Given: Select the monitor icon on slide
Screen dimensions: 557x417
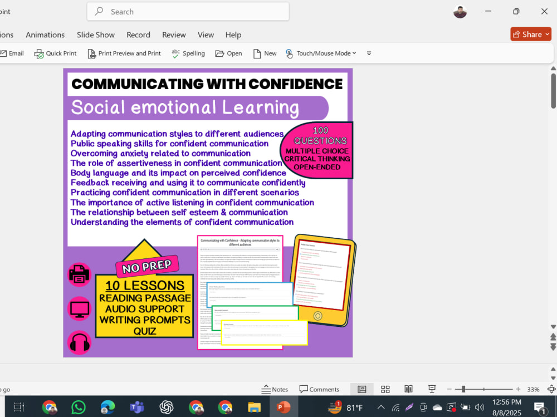Looking at the screenshot, I should coord(79,308).
